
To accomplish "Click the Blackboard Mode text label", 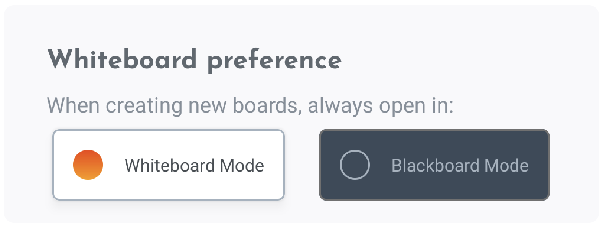I will [460, 165].
